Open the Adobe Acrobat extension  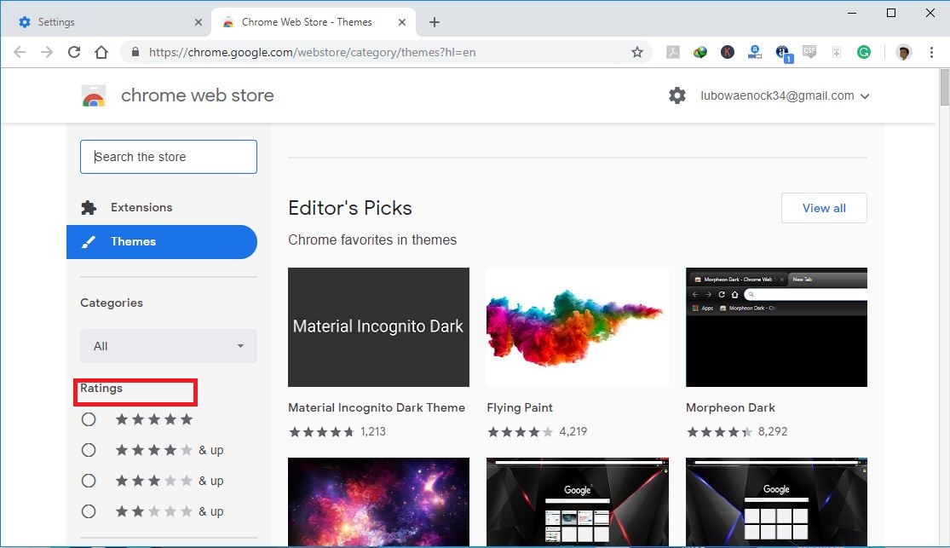pos(671,52)
